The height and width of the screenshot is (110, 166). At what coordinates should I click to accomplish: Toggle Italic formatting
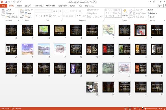39,16
